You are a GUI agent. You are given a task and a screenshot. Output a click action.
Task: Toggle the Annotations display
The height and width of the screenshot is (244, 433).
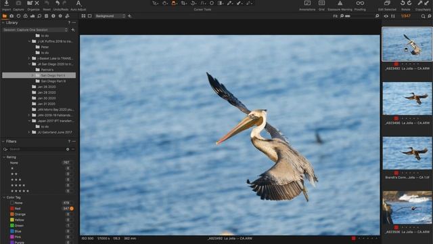click(x=307, y=3)
